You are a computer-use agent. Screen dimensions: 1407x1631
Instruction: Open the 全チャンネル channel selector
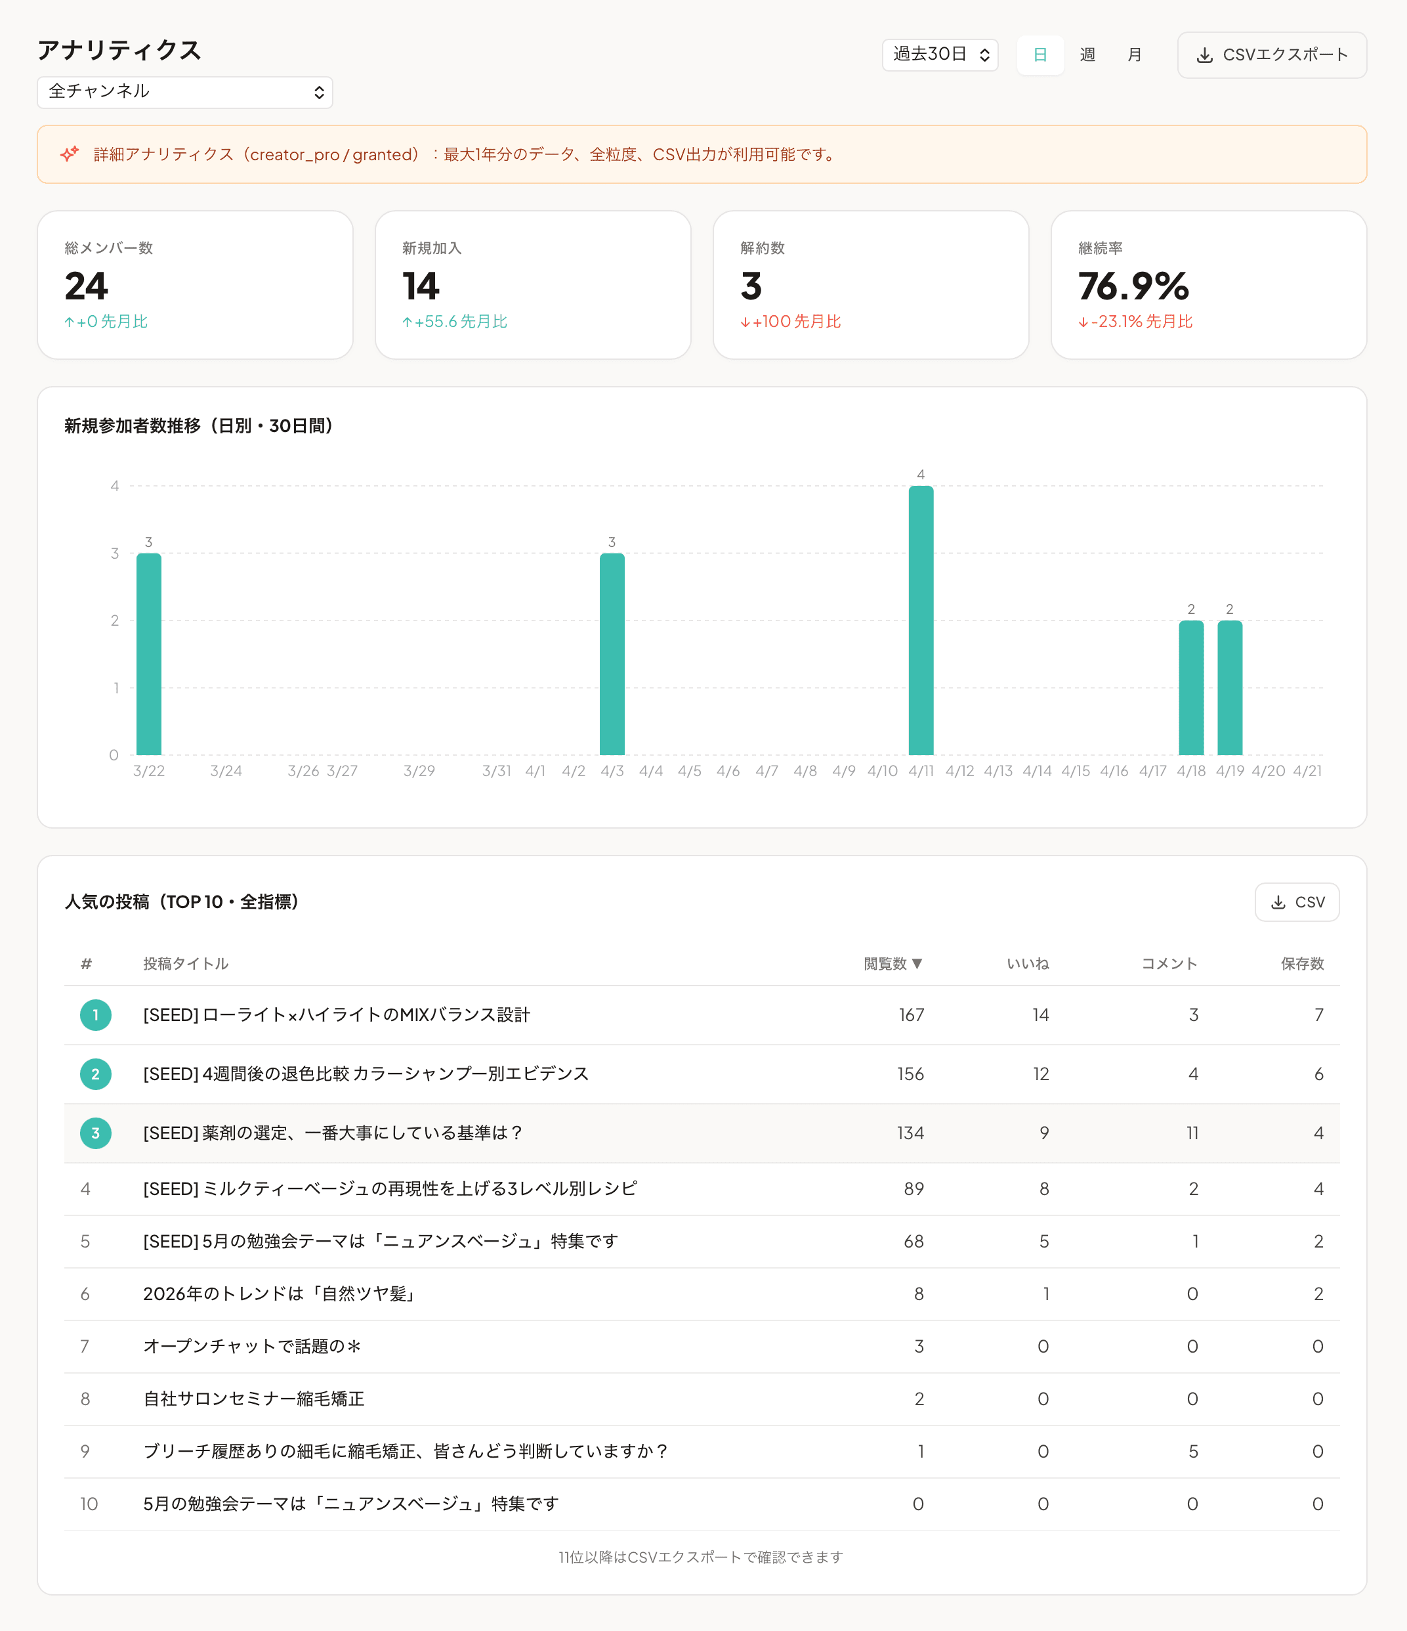pos(185,92)
